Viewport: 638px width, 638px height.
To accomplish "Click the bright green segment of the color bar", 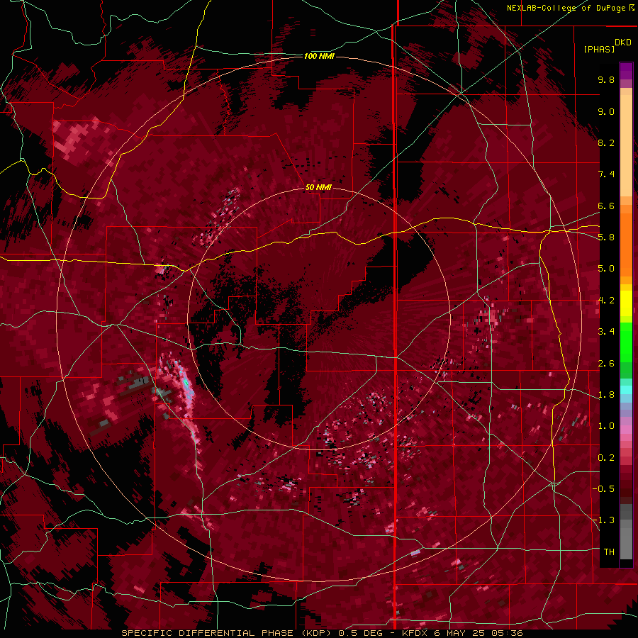I will click(626, 342).
